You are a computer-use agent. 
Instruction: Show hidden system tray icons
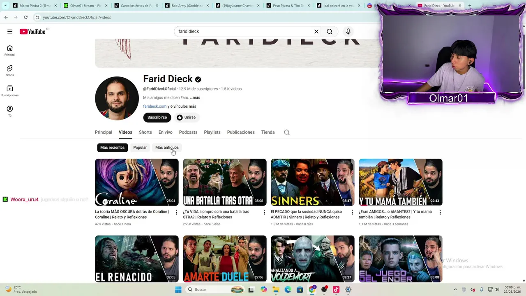click(x=455, y=289)
